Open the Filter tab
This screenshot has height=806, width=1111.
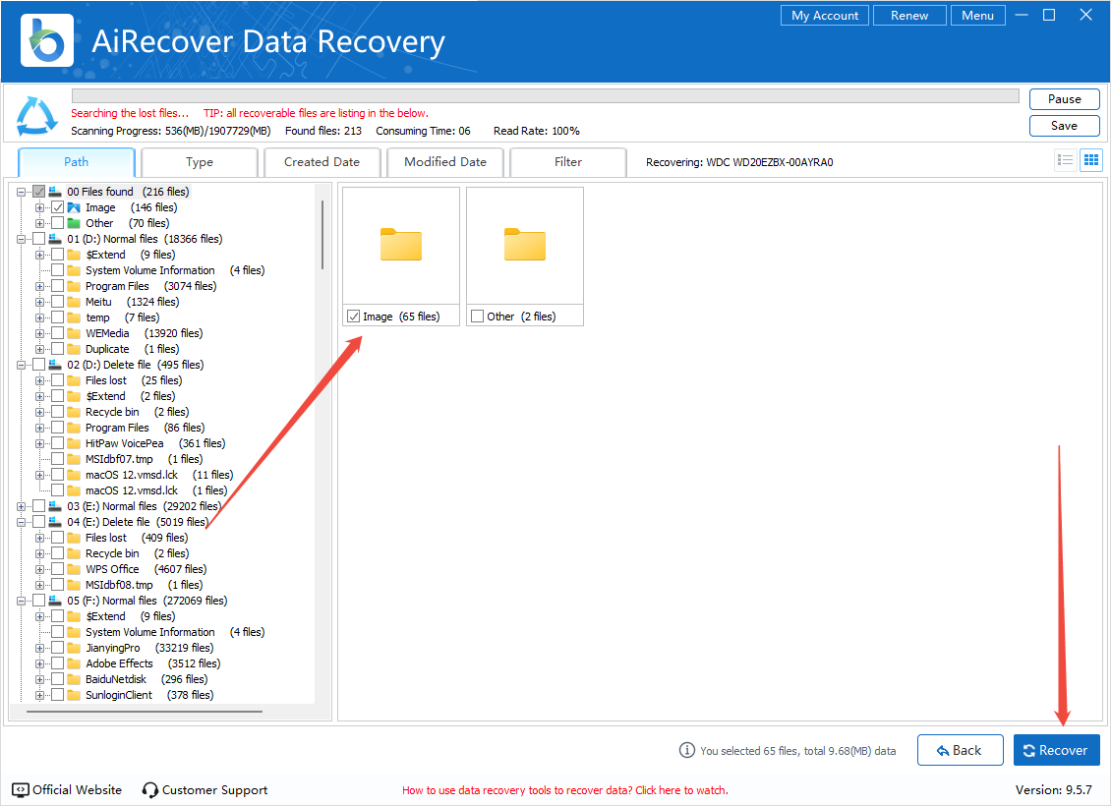tap(567, 162)
